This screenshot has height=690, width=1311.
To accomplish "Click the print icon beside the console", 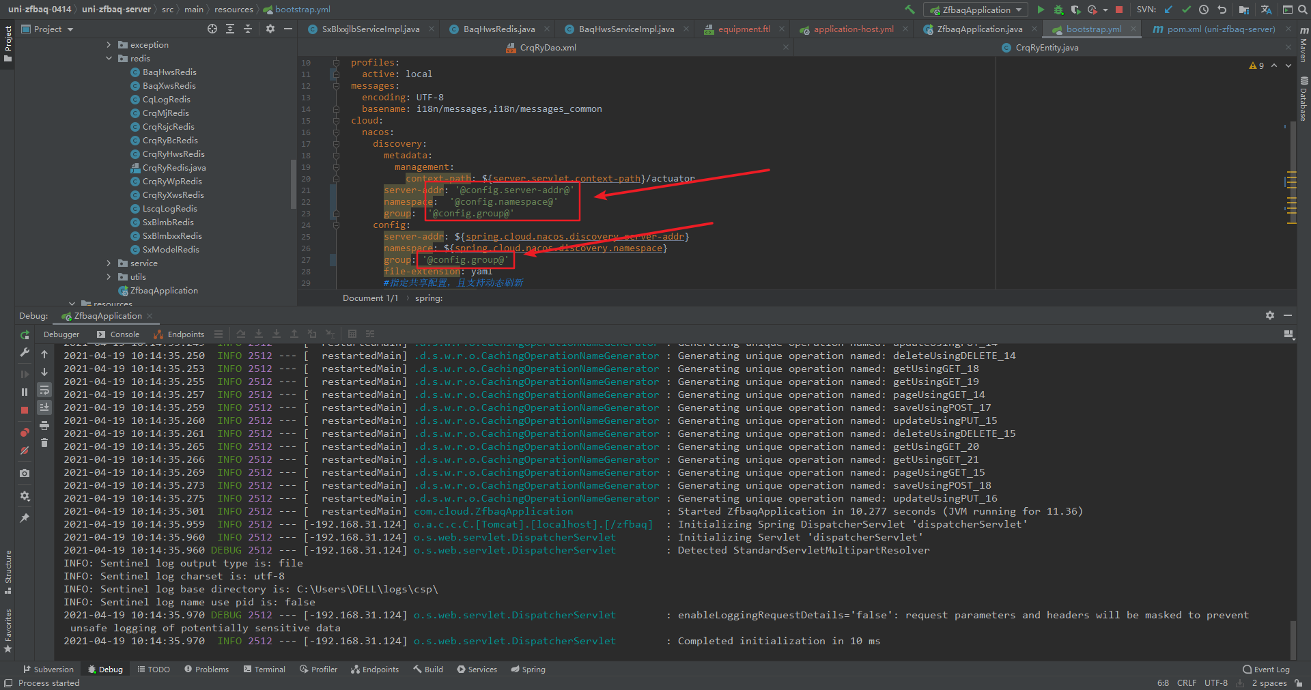I will tap(44, 425).
